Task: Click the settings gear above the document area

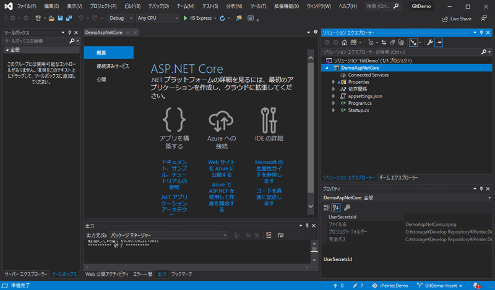Action: pos(316,32)
